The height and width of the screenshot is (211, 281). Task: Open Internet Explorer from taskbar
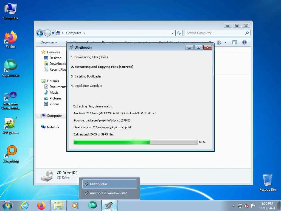(24, 206)
